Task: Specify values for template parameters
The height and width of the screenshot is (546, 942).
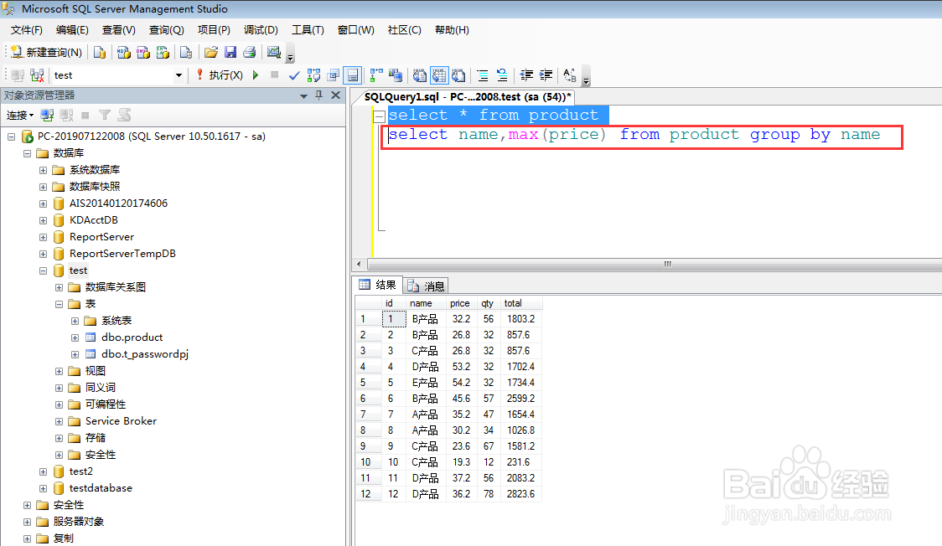Action: tap(570, 75)
